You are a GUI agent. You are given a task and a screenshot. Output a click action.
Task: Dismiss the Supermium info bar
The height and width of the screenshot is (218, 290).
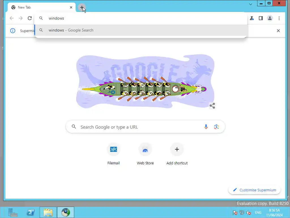point(278,31)
